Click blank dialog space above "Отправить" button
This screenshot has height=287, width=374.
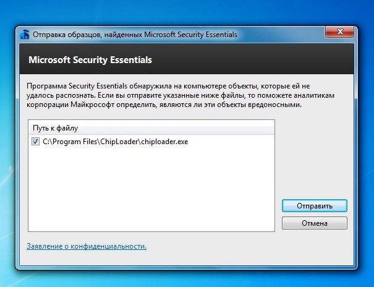(314, 161)
